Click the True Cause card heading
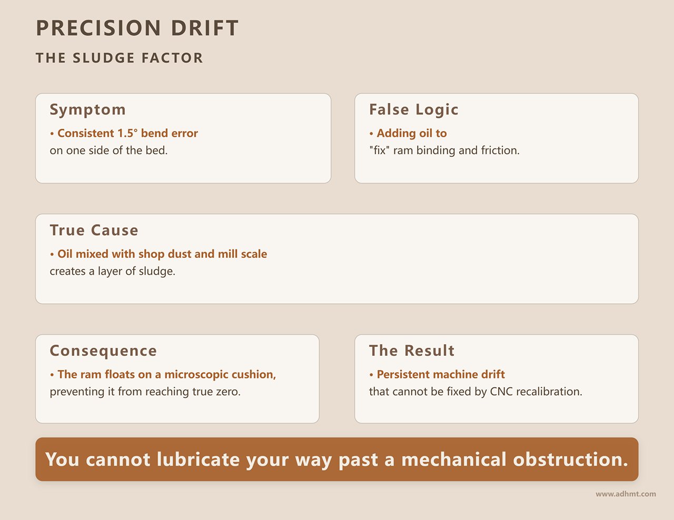 [x=94, y=230]
